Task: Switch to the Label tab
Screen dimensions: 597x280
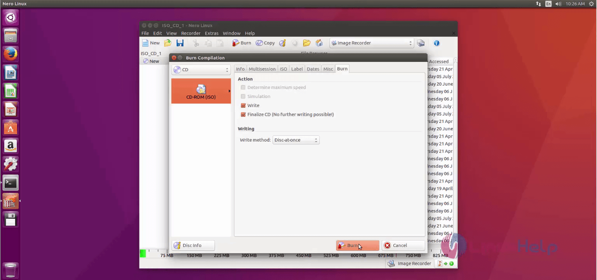Action: click(x=297, y=69)
